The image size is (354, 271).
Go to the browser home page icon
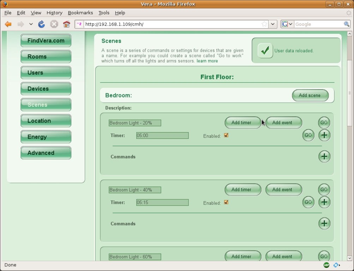click(x=66, y=24)
